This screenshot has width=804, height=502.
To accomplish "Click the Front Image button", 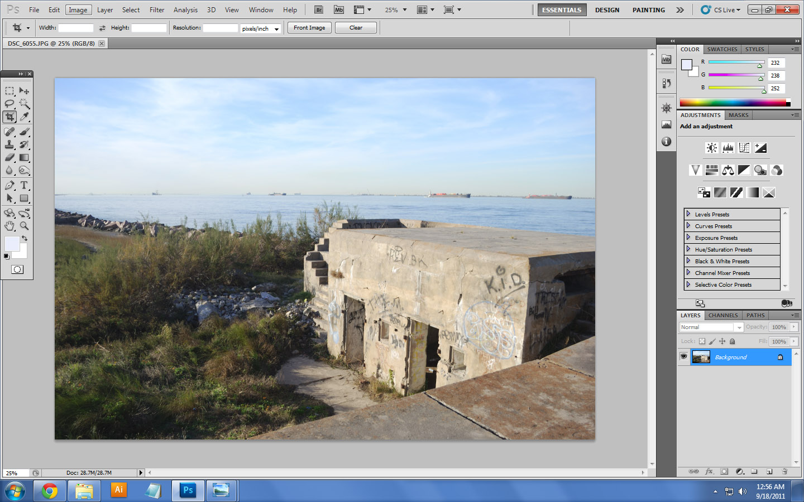I will [x=309, y=28].
